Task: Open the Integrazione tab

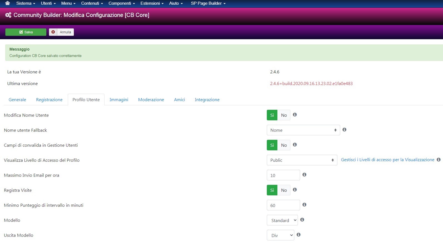Action: pyautogui.click(x=207, y=99)
